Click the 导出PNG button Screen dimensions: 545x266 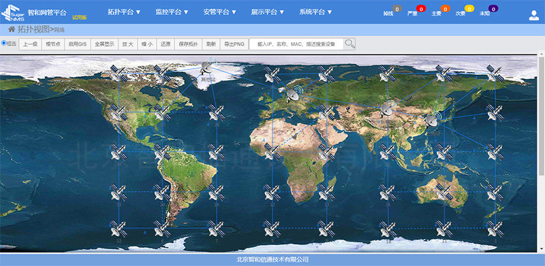coord(234,44)
